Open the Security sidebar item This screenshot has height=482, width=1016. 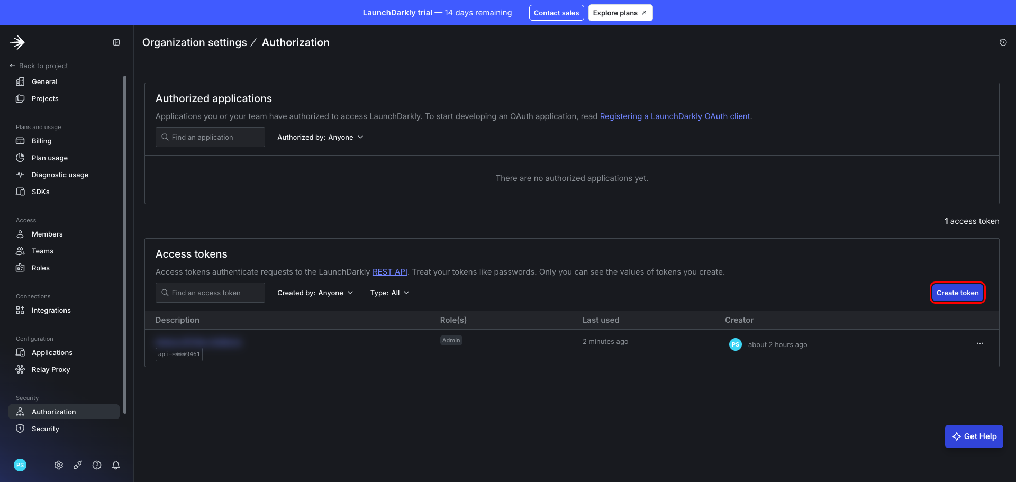[x=64, y=429]
